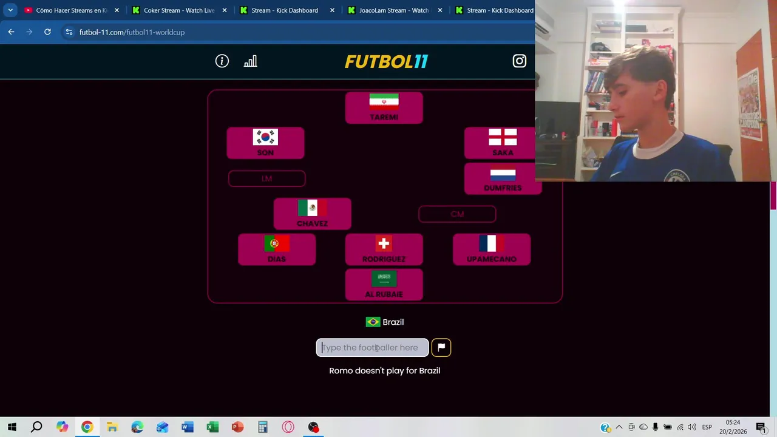The image size is (777, 437).
Task: Click the give-up flag button beside input
Action: pos(441,347)
